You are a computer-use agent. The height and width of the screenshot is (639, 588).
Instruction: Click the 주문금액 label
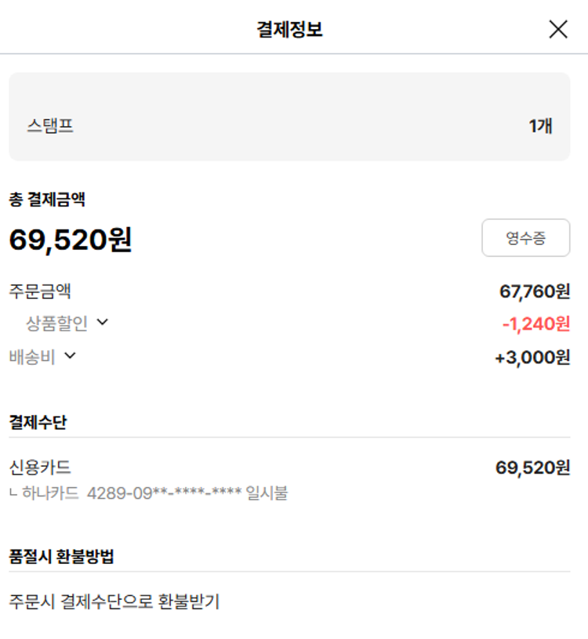pyautogui.click(x=40, y=291)
